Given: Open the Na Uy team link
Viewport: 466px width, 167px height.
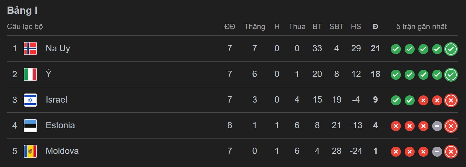Looking at the screenshot, I should pos(58,48).
